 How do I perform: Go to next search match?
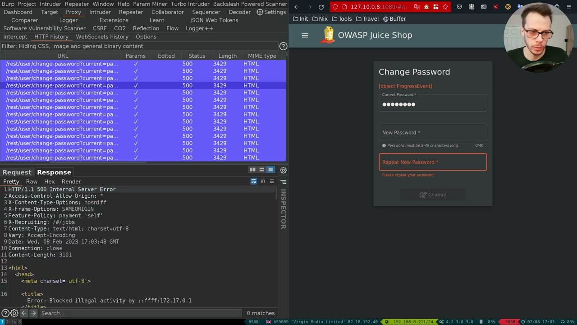(x=33, y=313)
